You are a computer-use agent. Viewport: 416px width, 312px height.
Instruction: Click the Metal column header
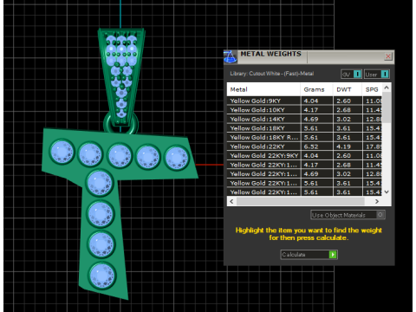coord(263,89)
